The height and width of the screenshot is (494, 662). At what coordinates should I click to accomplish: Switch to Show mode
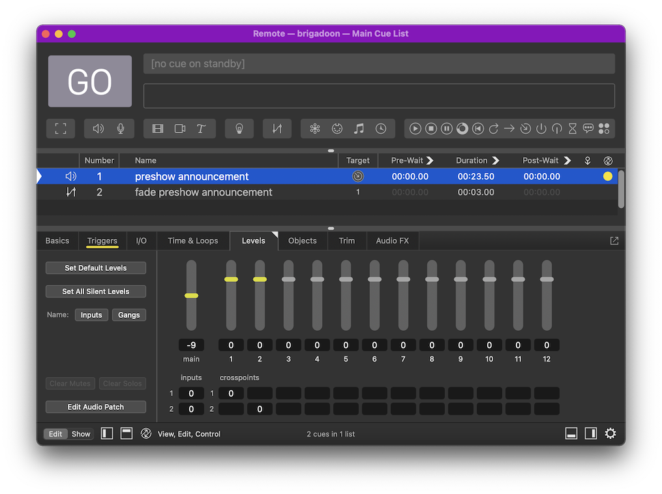[81, 434]
